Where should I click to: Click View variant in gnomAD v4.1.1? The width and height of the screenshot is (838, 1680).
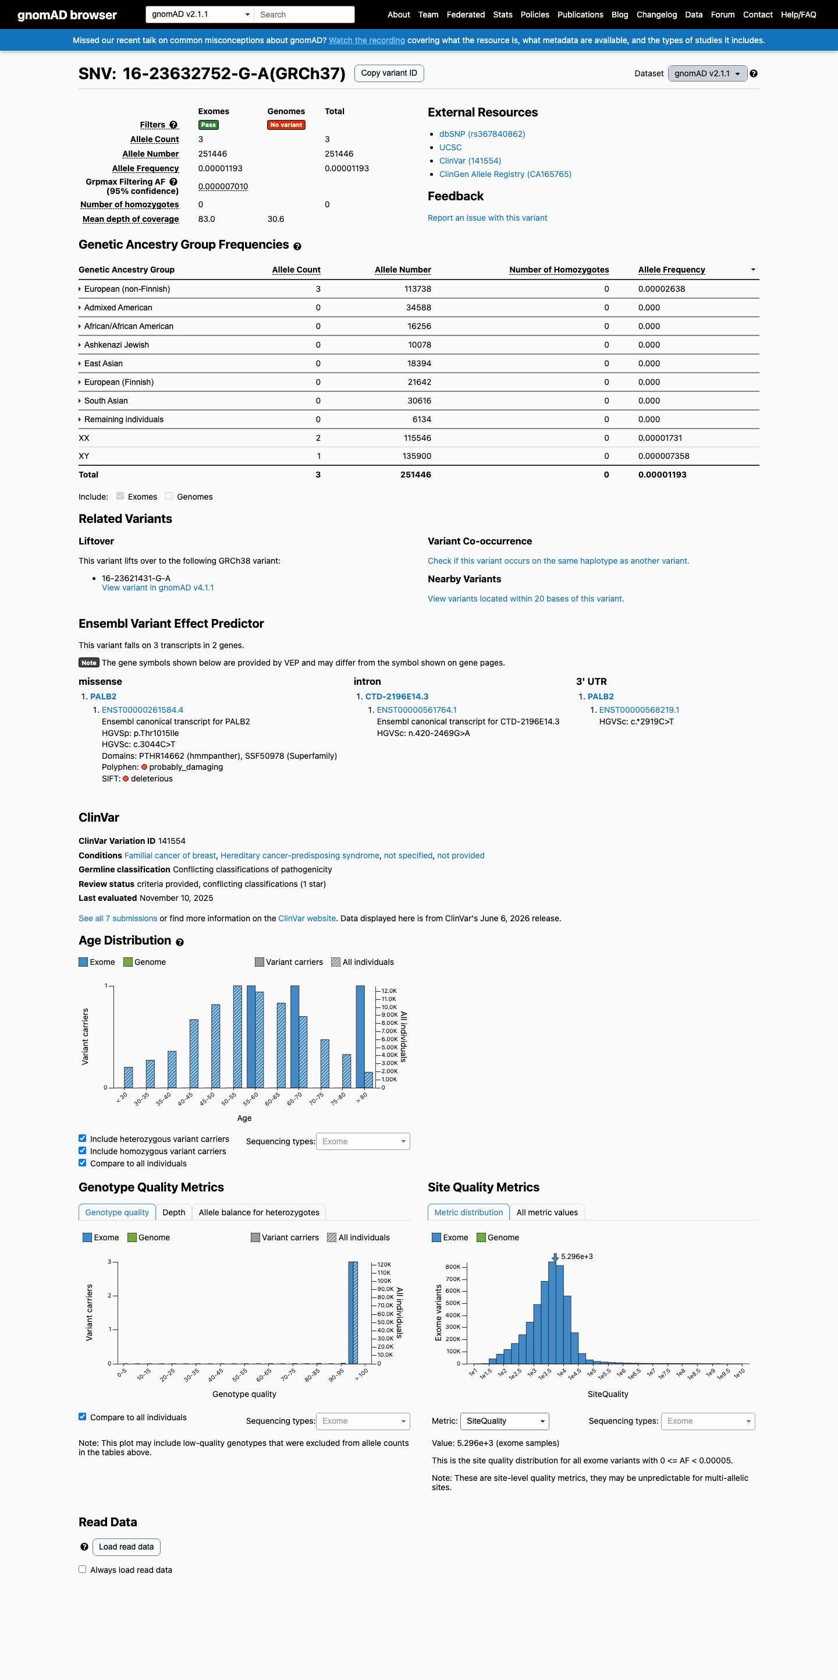tap(158, 588)
